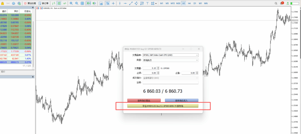This screenshot has width=301, height=134.
Task: Switch chart to candlestick view
Action: pos(59,3)
